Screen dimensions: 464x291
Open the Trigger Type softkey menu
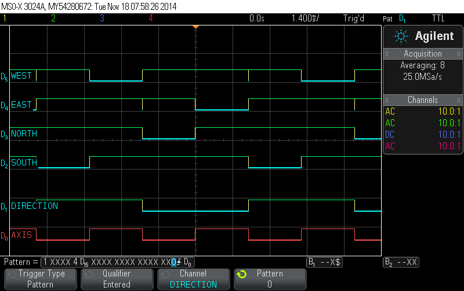41,279
